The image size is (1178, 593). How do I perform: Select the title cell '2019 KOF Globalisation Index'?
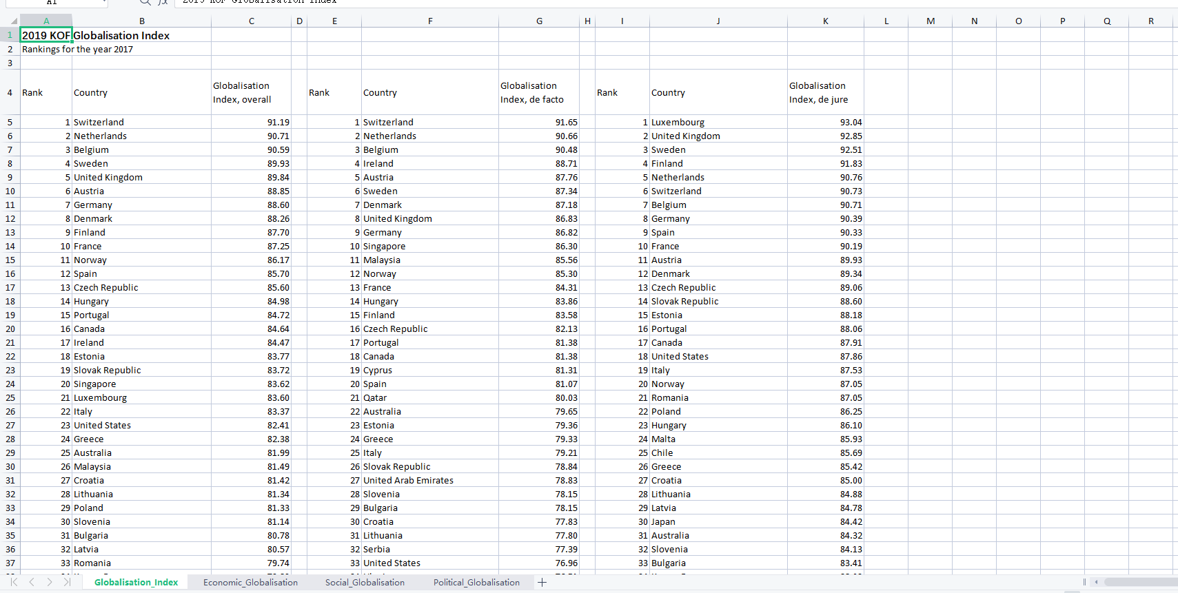pos(46,35)
